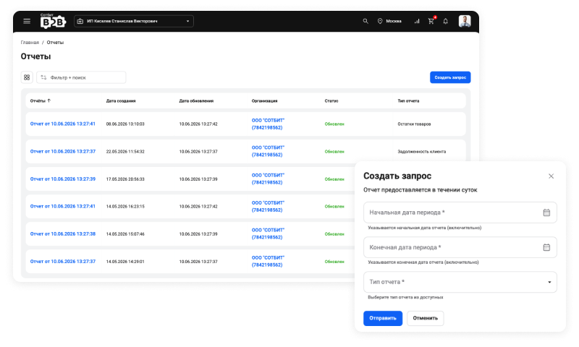Expand the ИП Киселев organization dropdown

click(x=134, y=21)
